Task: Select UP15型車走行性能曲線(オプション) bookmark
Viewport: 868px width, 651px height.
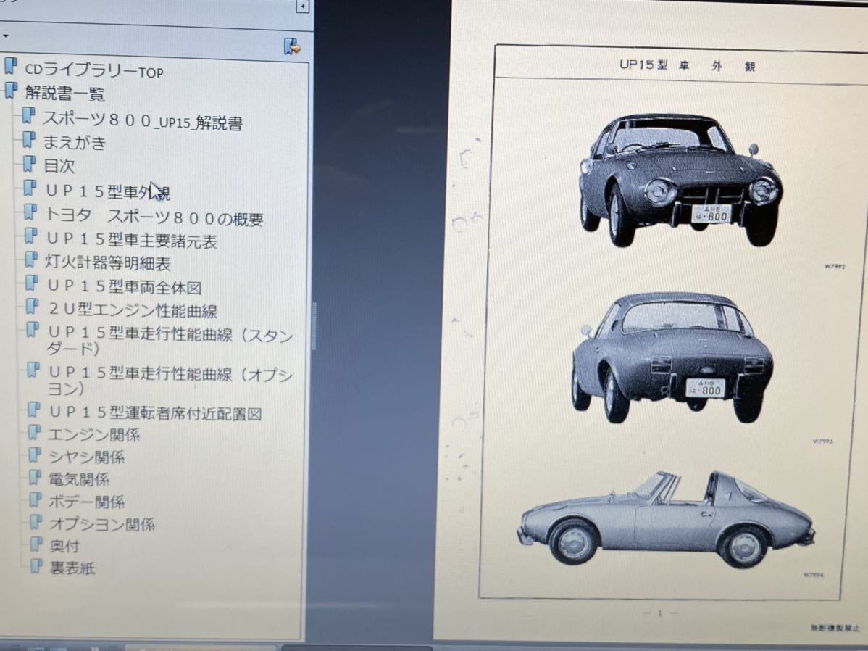Action: coord(170,380)
